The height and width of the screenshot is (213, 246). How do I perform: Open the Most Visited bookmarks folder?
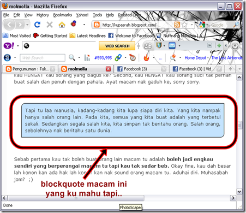[17, 35]
